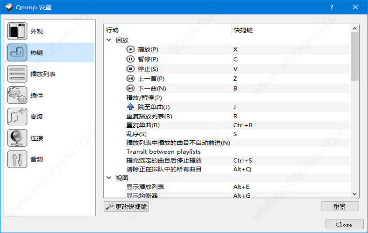The image size is (368, 233).
Task: Click the Ctrl+R shortcut cell
Action: pyautogui.click(x=243, y=125)
